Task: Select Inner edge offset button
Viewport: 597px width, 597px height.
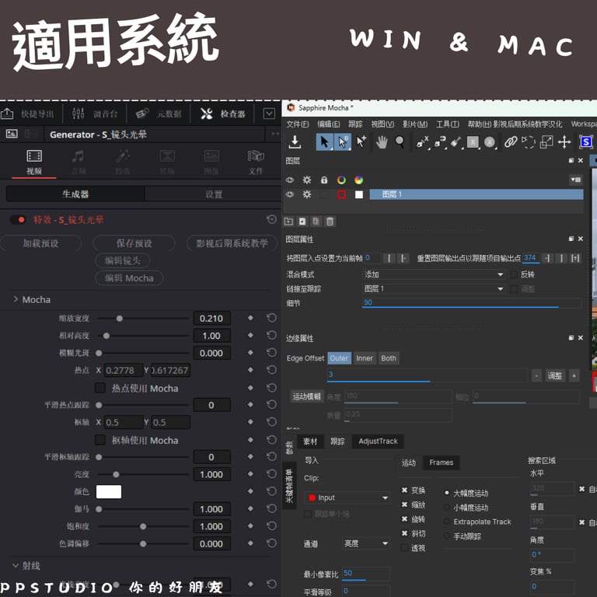Action: click(x=365, y=358)
